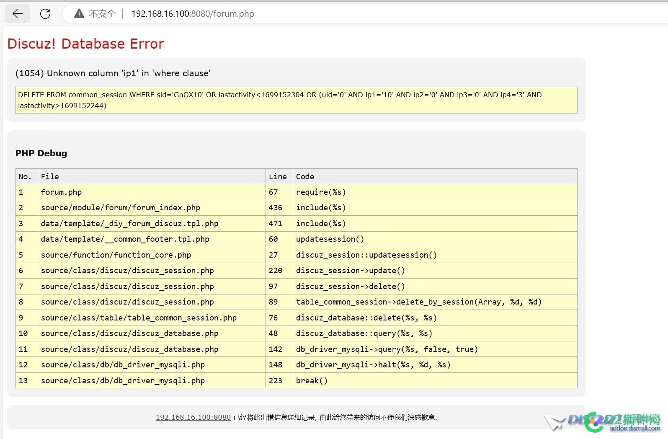Click the 'updatesession()' code cell

pos(435,239)
